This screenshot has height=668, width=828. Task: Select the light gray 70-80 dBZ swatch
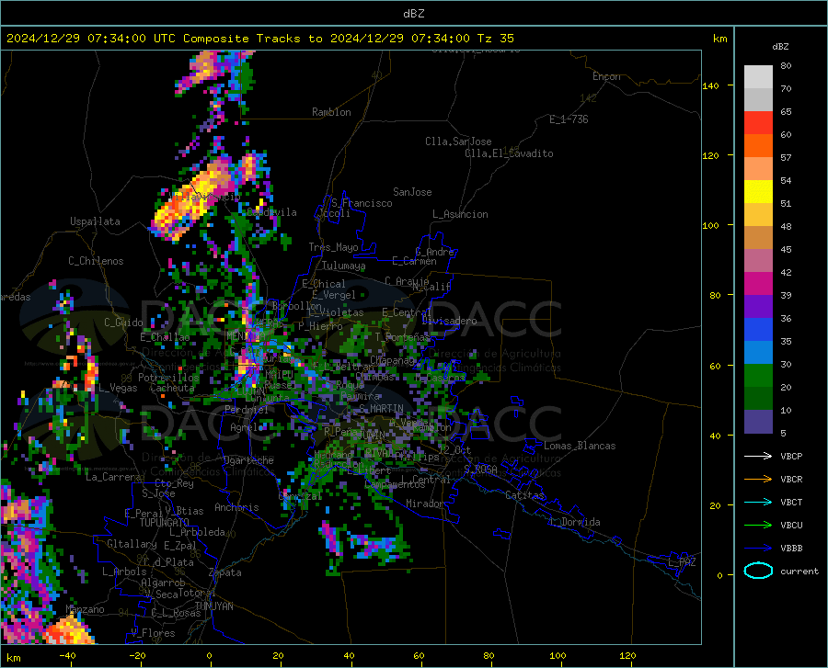(758, 77)
